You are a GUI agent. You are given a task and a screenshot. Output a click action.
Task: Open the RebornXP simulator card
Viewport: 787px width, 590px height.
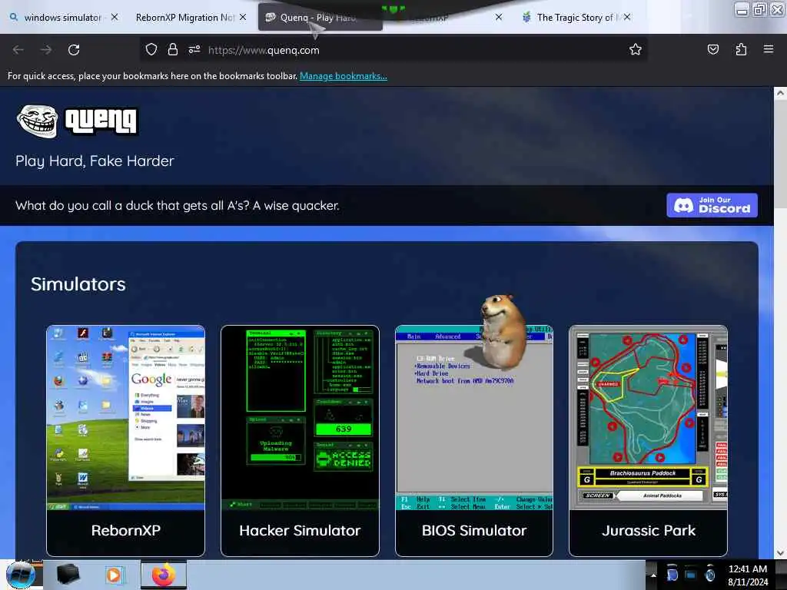(x=125, y=441)
